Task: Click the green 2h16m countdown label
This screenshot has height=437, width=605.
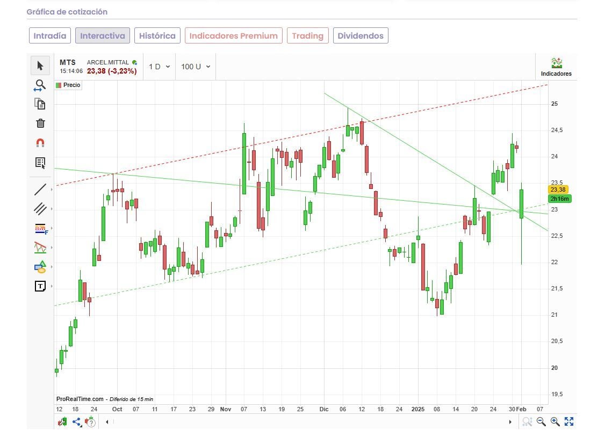Action: click(559, 199)
